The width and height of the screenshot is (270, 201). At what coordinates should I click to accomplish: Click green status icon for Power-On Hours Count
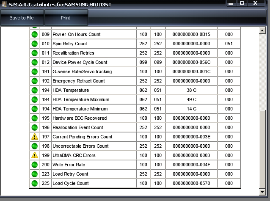click(x=35, y=34)
